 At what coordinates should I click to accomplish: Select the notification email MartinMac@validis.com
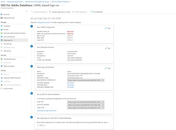pos(75,78)
